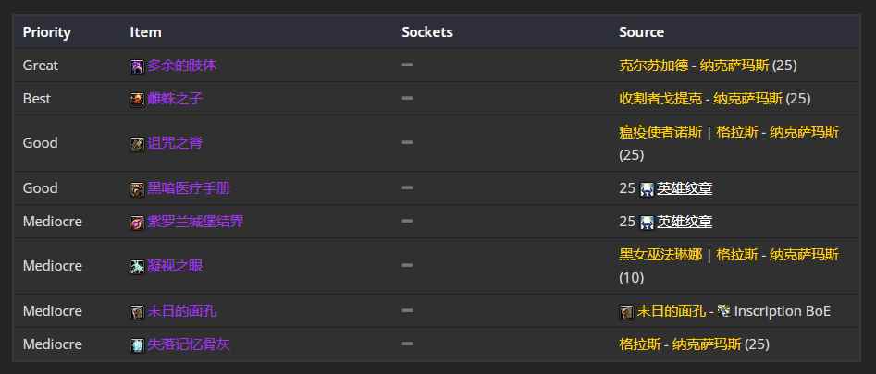Click the 黑暗医疗手册 item icon

137,189
